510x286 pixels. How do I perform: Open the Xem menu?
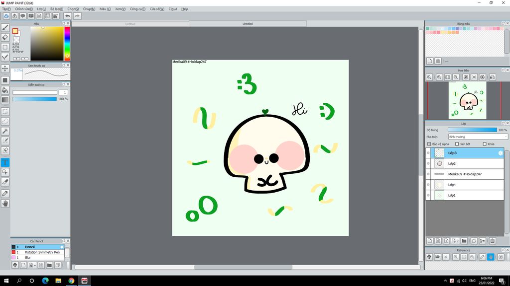pos(120,9)
